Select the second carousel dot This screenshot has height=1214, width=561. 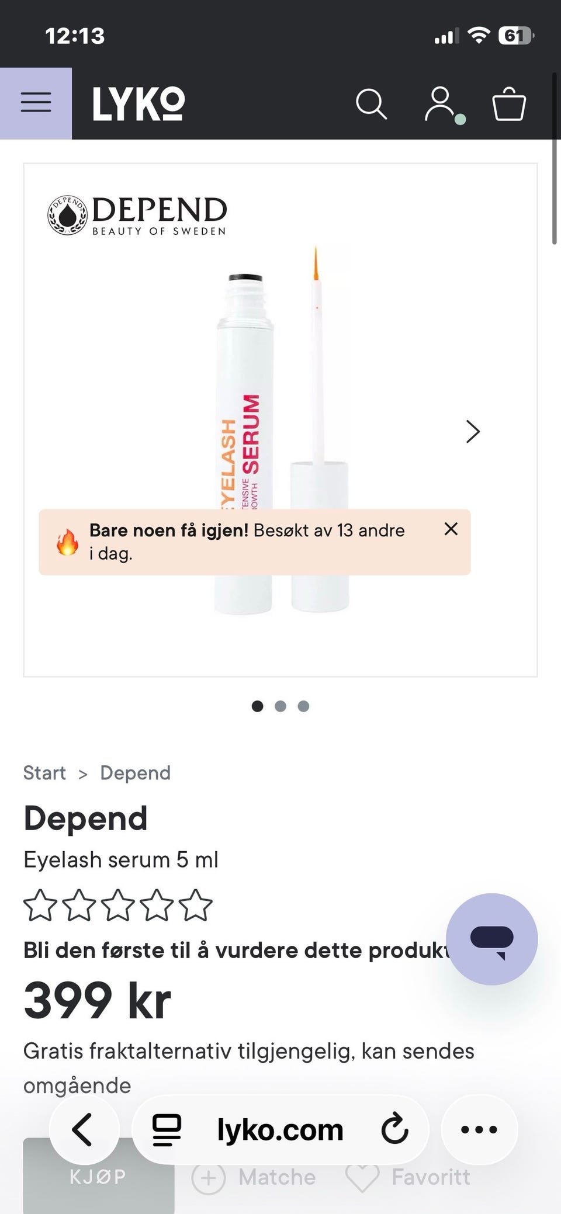[280, 706]
